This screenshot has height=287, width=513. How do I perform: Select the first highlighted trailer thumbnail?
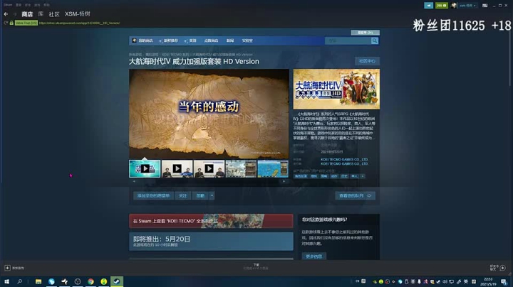click(x=145, y=168)
